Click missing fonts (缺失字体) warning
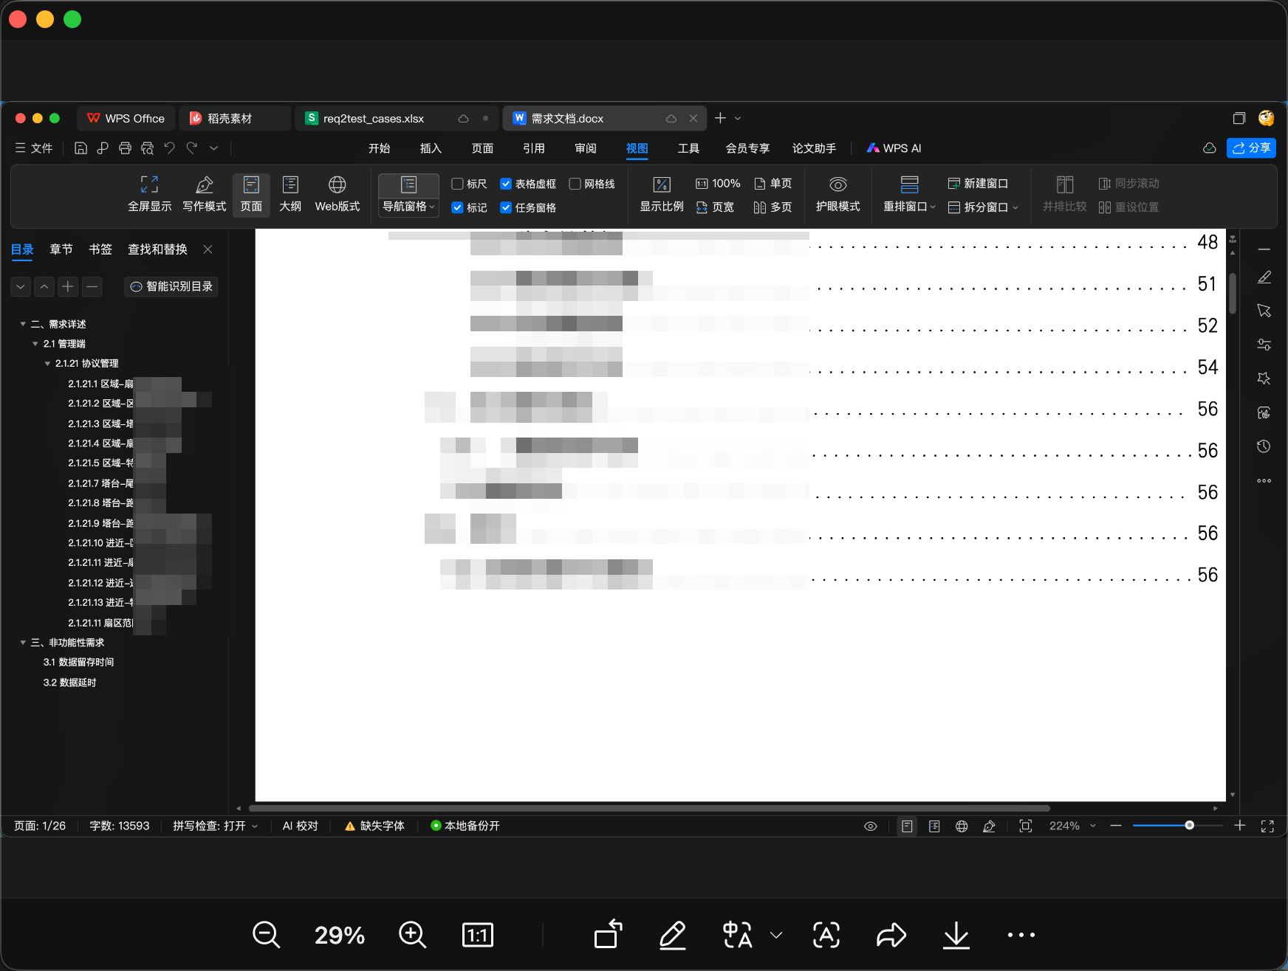The height and width of the screenshot is (971, 1288). coord(374,826)
